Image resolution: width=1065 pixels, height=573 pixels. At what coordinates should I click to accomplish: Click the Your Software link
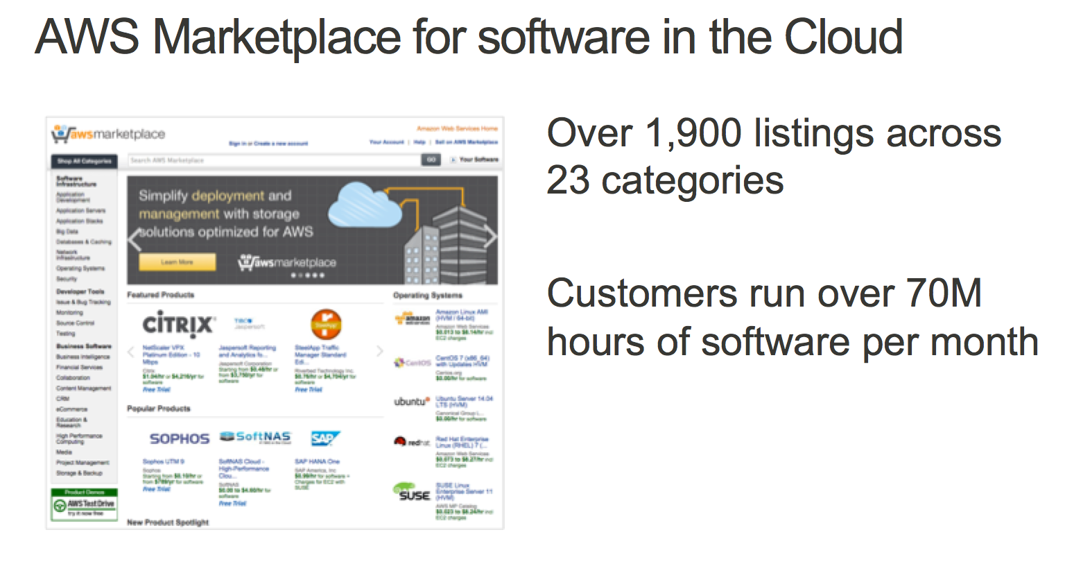478,160
